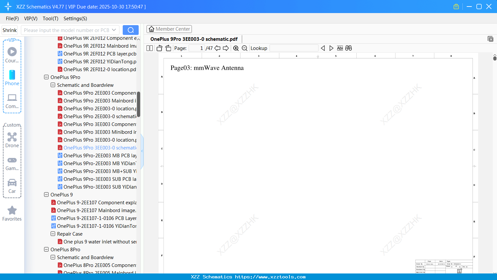Screen dimensions: 497x280
Task: Click the page number input box
Action: 197,48
